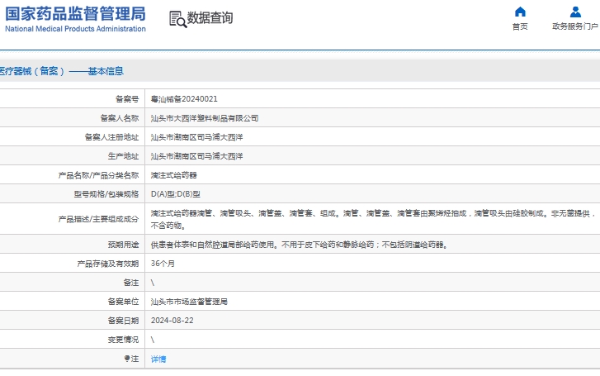Click the 变更情况 row label
600x376 pixels.
(x=123, y=340)
